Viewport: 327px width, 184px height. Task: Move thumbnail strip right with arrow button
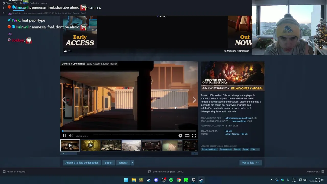[x=194, y=153]
